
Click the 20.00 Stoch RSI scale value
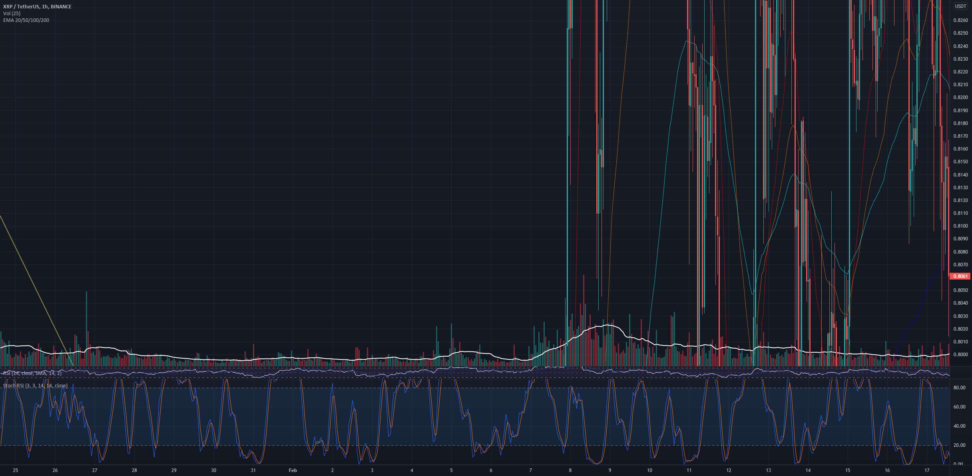(x=959, y=445)
